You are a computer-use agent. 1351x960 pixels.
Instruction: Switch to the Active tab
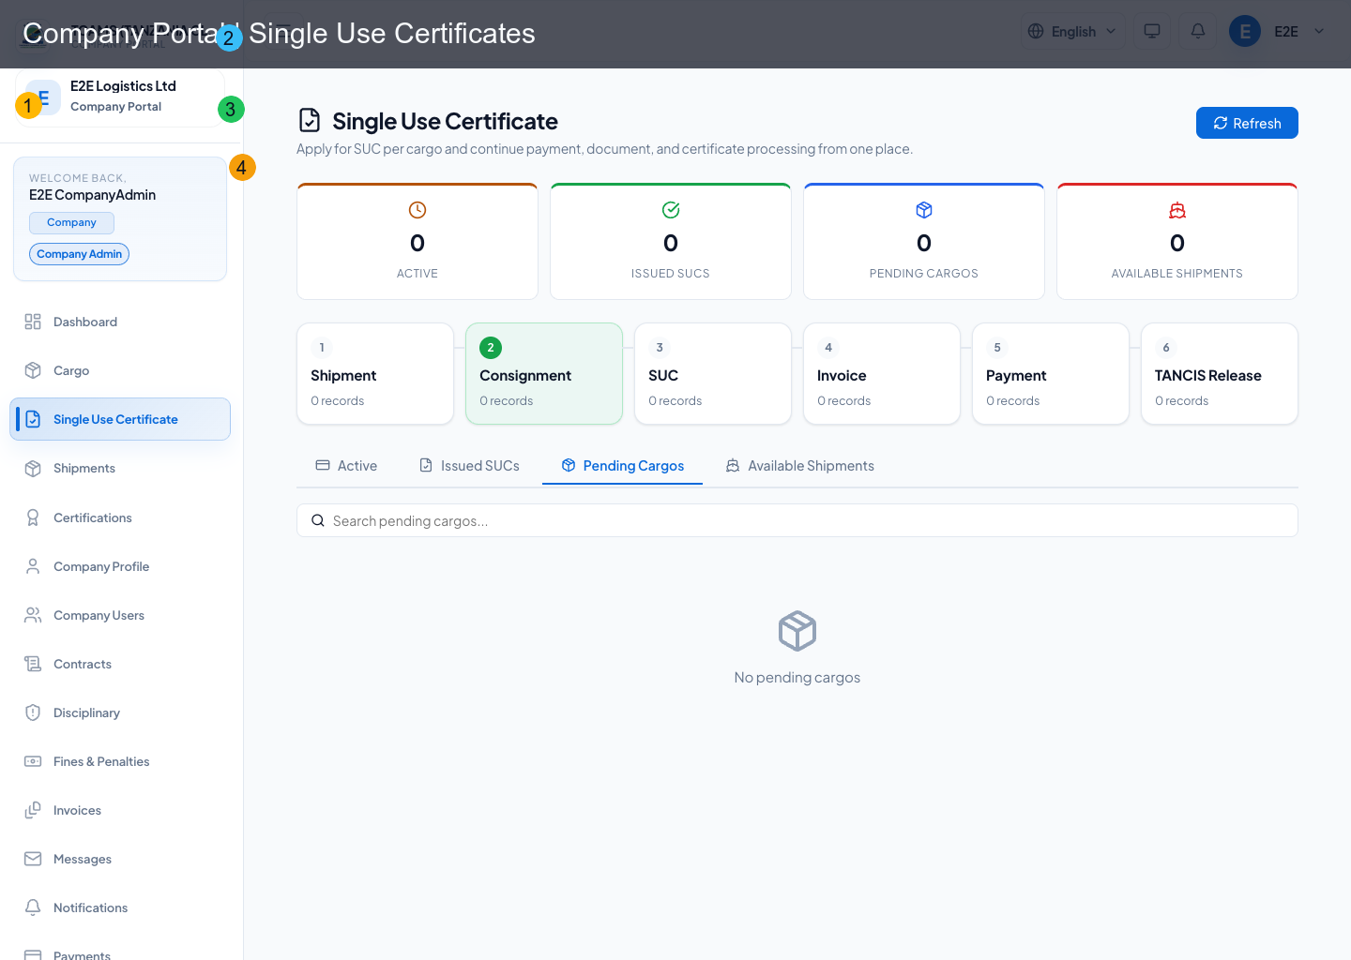point(346,466)
